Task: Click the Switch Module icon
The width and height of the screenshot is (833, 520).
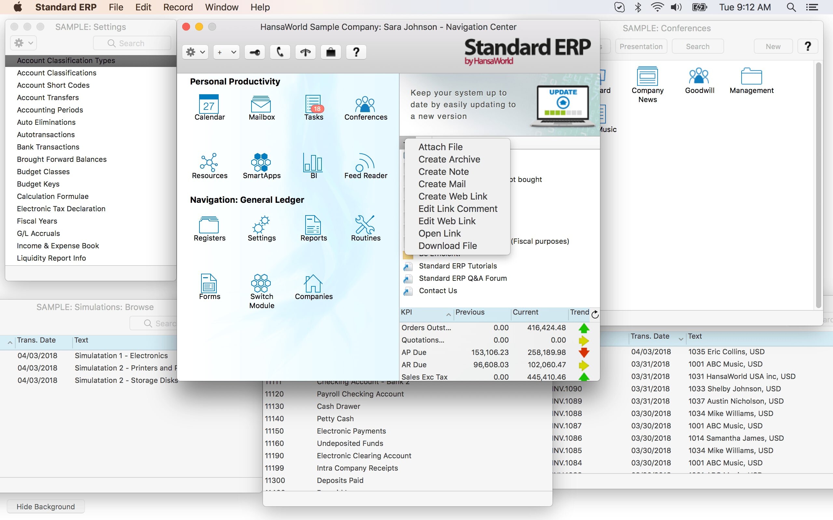Action: coord(261,283)
